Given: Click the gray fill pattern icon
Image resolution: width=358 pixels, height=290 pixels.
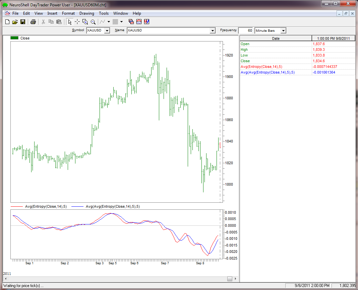Looking at the screenshot, I should click(115, 22).
